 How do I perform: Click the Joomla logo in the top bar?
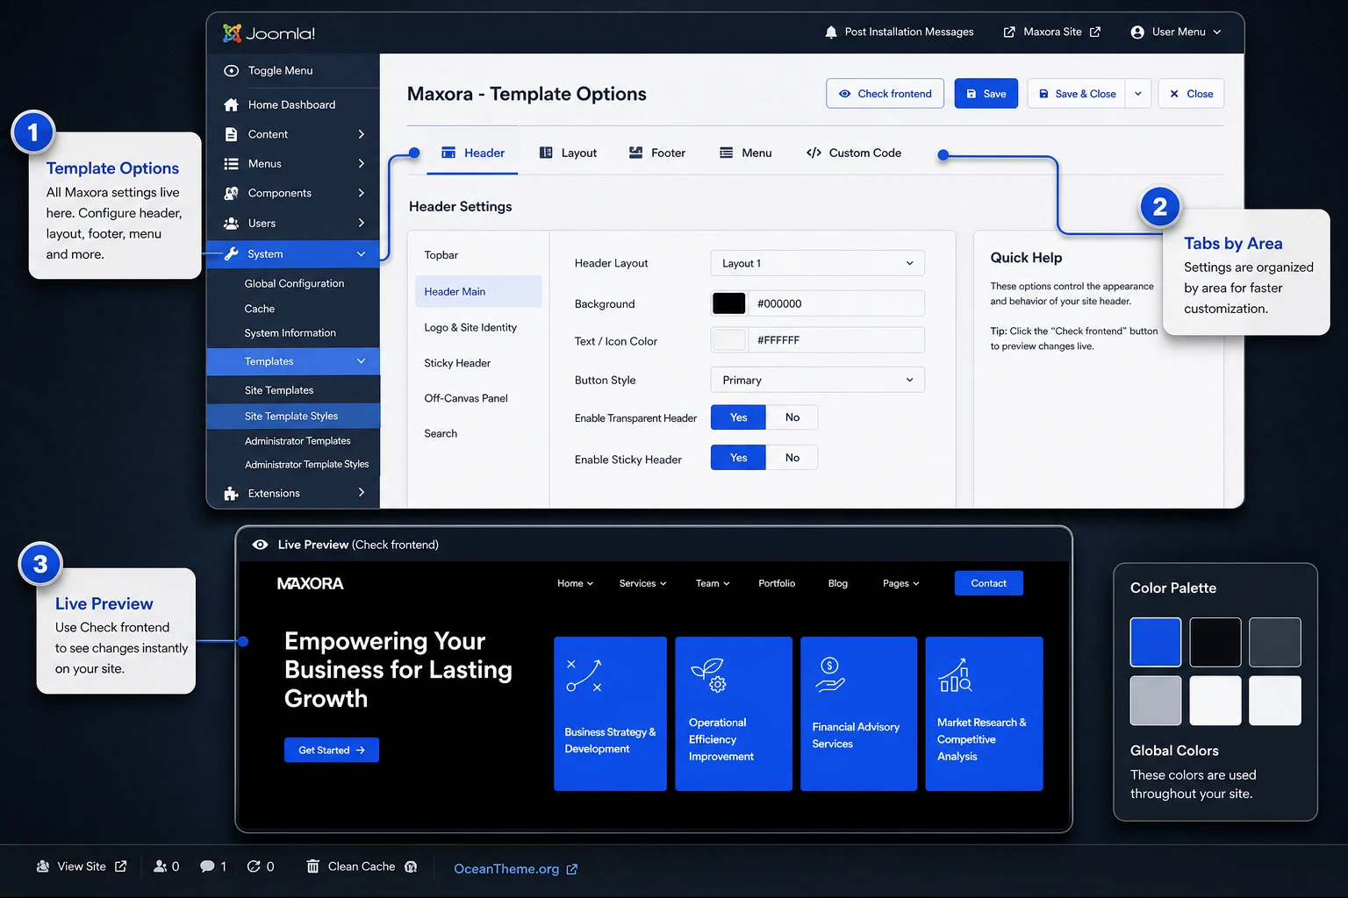coord(269,32)
